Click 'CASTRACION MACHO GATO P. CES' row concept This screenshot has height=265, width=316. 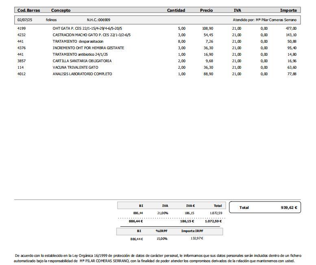[x=92, y=35]
